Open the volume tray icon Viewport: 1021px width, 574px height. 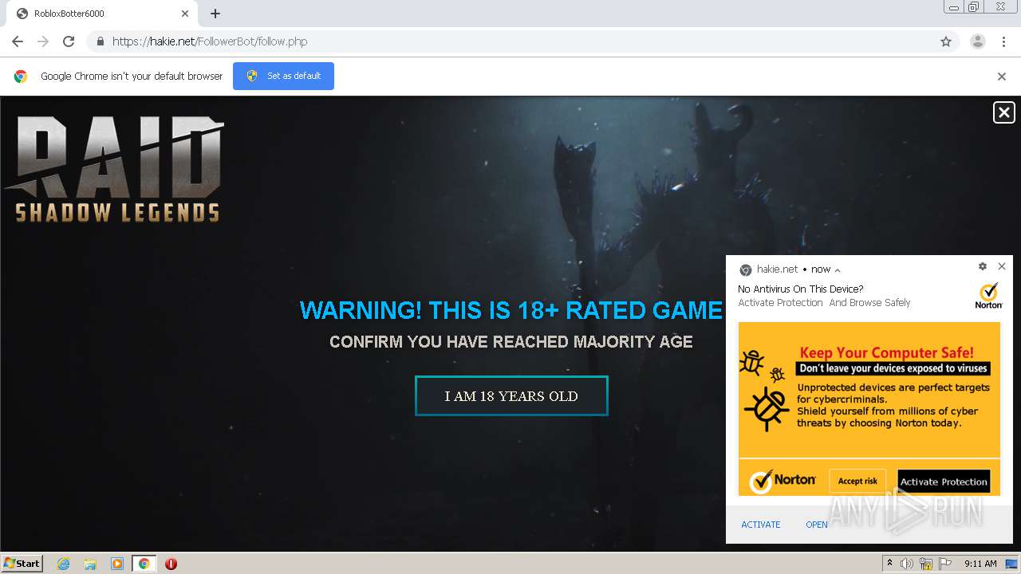[x=907, y=564]
